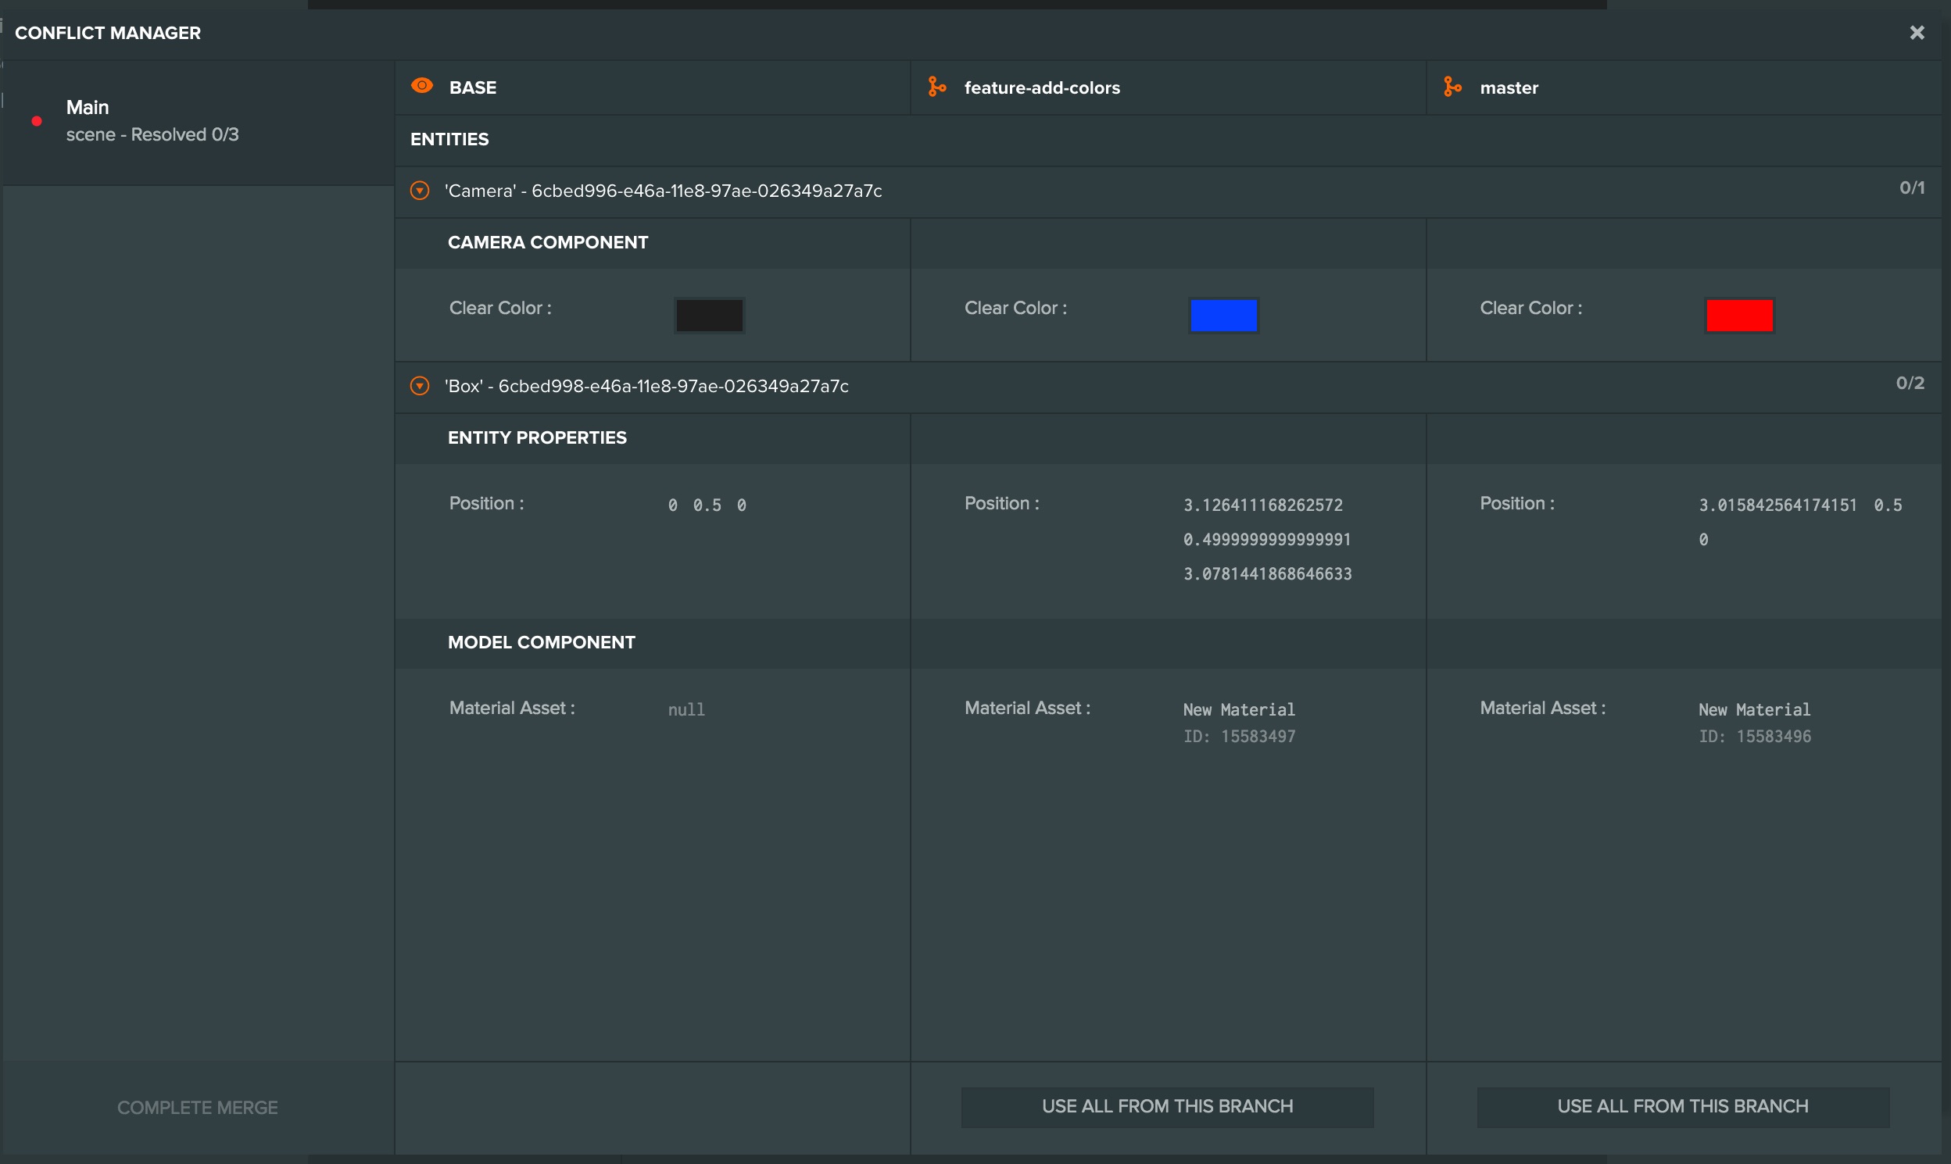Image resolution: width=1951 pixels, height=1164 pixels.
Task: Click the Complete Merge button
Action: pos(198,1108)
